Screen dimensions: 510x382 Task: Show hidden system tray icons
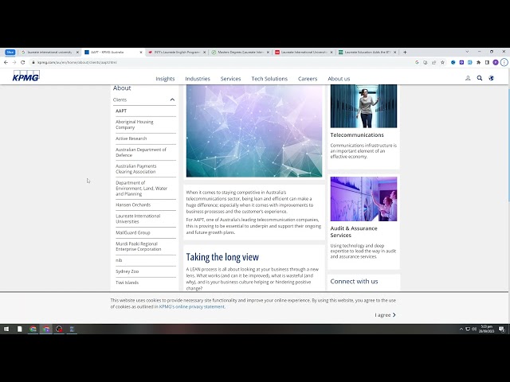pos(461,329)
